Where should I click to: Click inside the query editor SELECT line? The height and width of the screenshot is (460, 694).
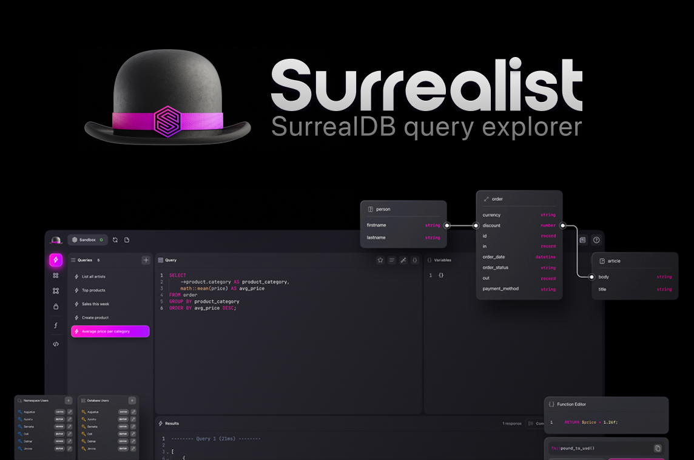coord(178,276)
